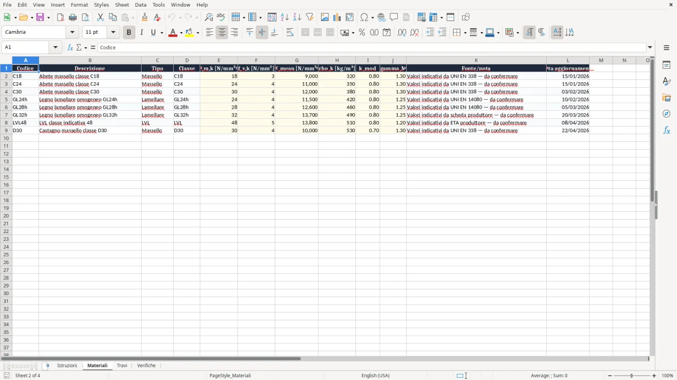The width and height of the screenshot is (677, 380).
Task: Click the Print icon in toolbar
Action: 73,17
